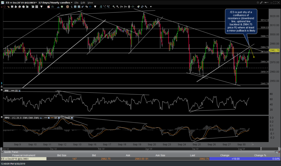Select the parallel lines channel tool

point(108,7)
